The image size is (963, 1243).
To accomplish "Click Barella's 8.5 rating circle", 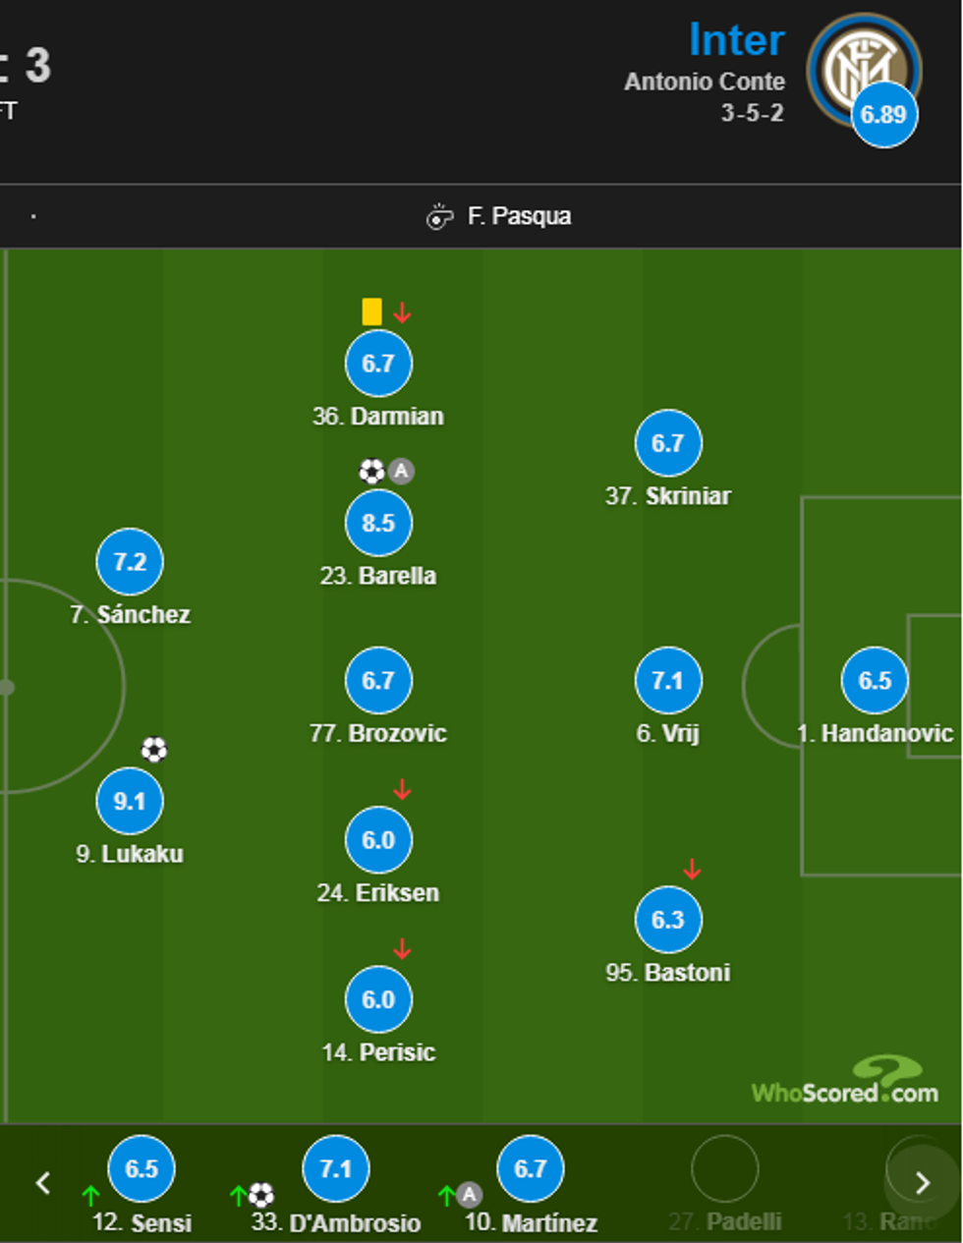I will tap(378, 523).
